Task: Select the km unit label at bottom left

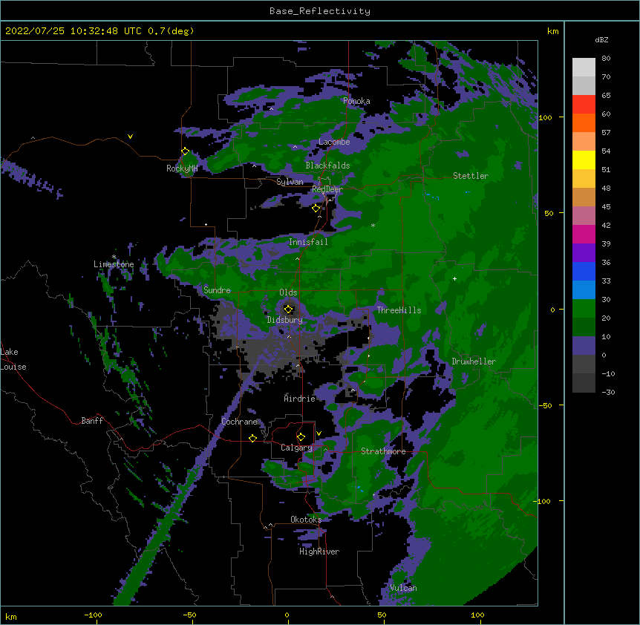Action: tap(11, 616)
